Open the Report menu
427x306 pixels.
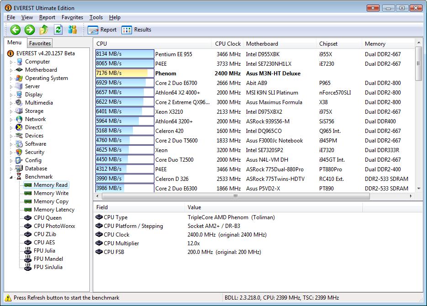pyautogui.click(x=47, y=17)
